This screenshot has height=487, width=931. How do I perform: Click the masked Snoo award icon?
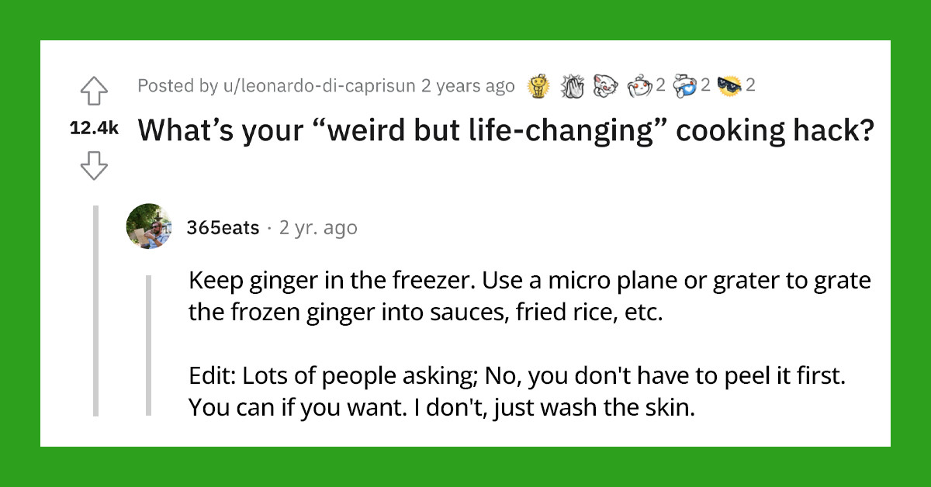pos(685,85)
